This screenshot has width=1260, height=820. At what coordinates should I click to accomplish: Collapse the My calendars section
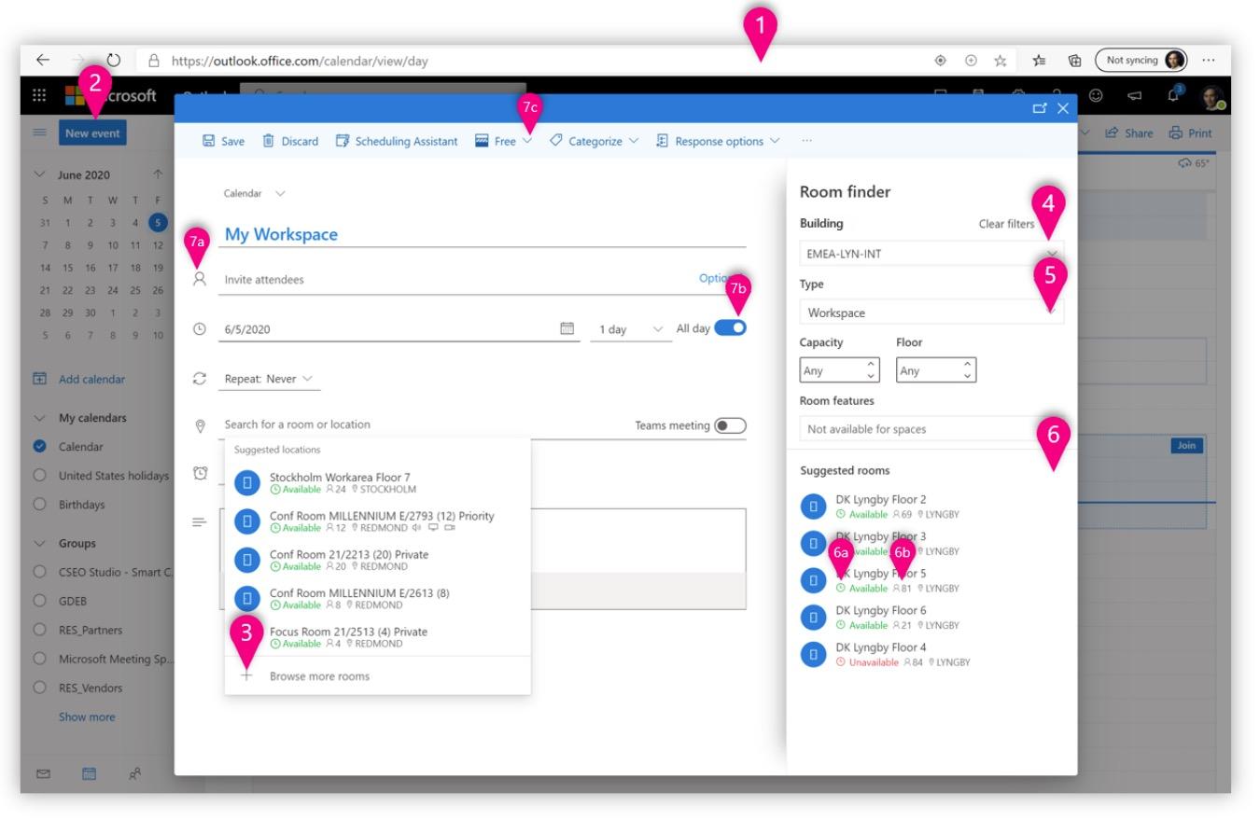tap(39, 418)
